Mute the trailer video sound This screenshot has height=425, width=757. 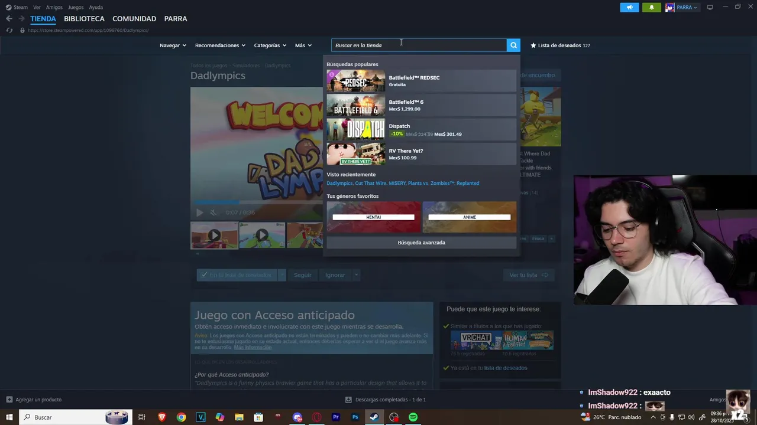[213, 212]
